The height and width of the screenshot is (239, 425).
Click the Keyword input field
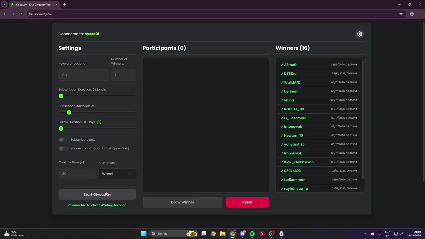click(84, 75)
